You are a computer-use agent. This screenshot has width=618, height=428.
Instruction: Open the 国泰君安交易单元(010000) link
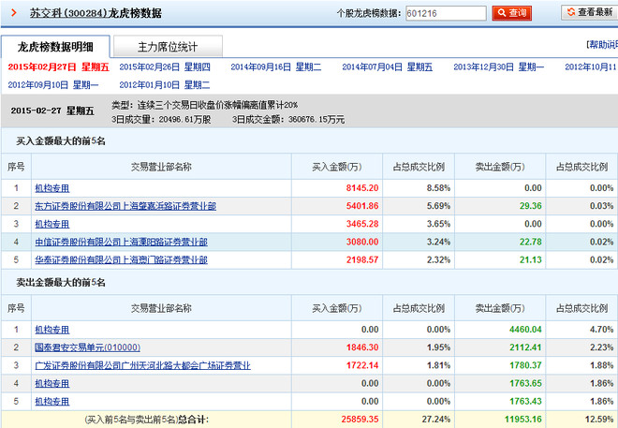(x=87, y=347)
